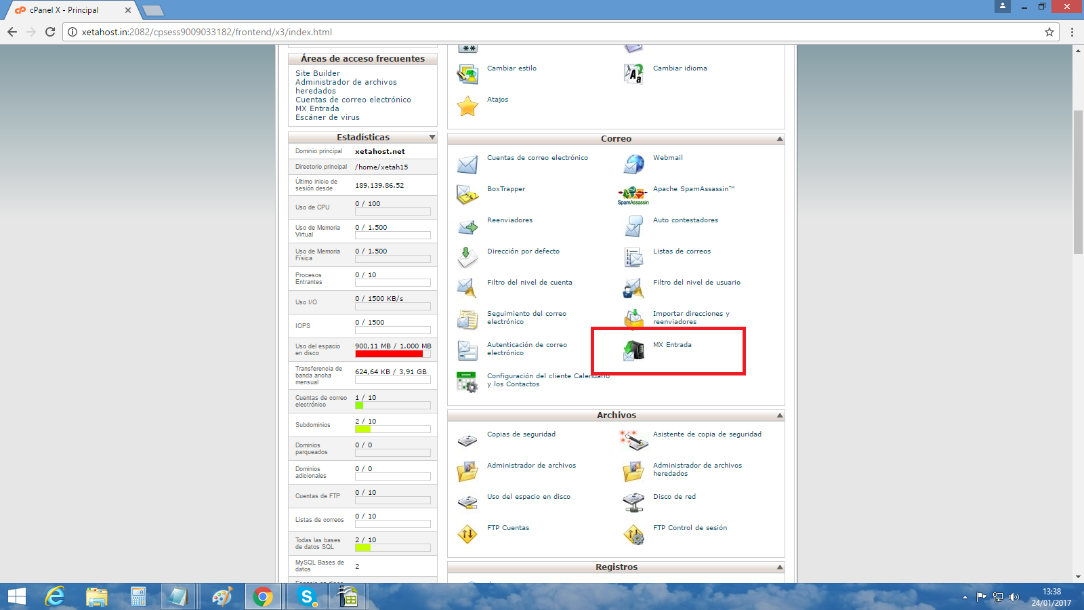
Task: Open the Webmail globe icon
Action: point(634,164)
